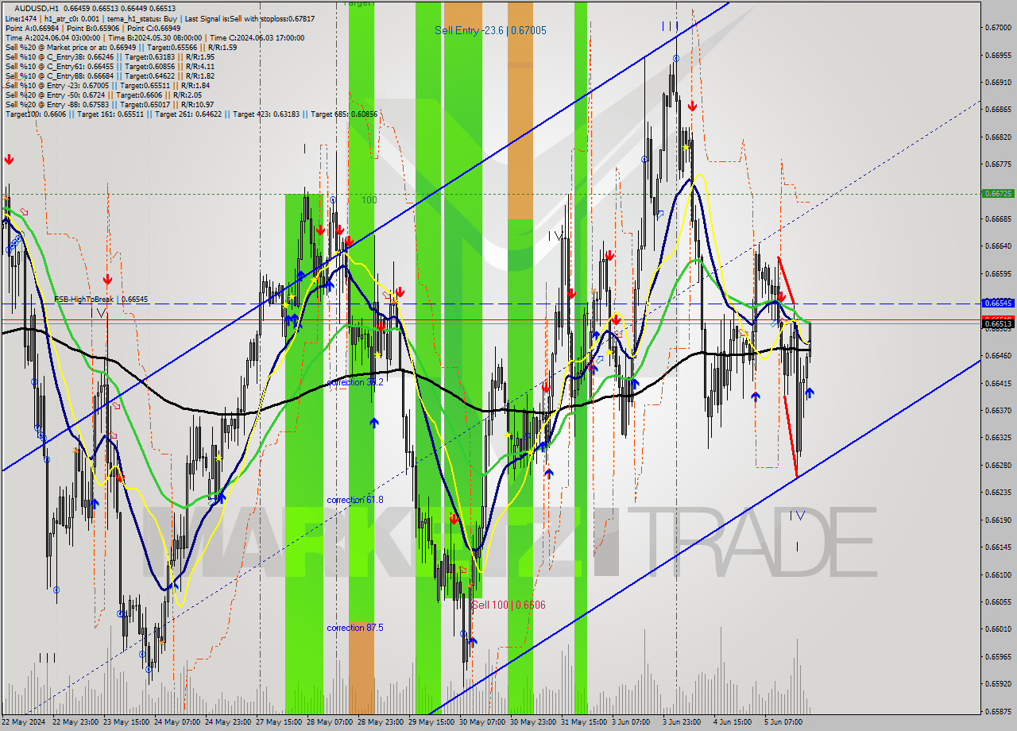1017x731 pixels.
Task: Click the 'Sell %20 @ Entry -50' line
Action: 103,95
